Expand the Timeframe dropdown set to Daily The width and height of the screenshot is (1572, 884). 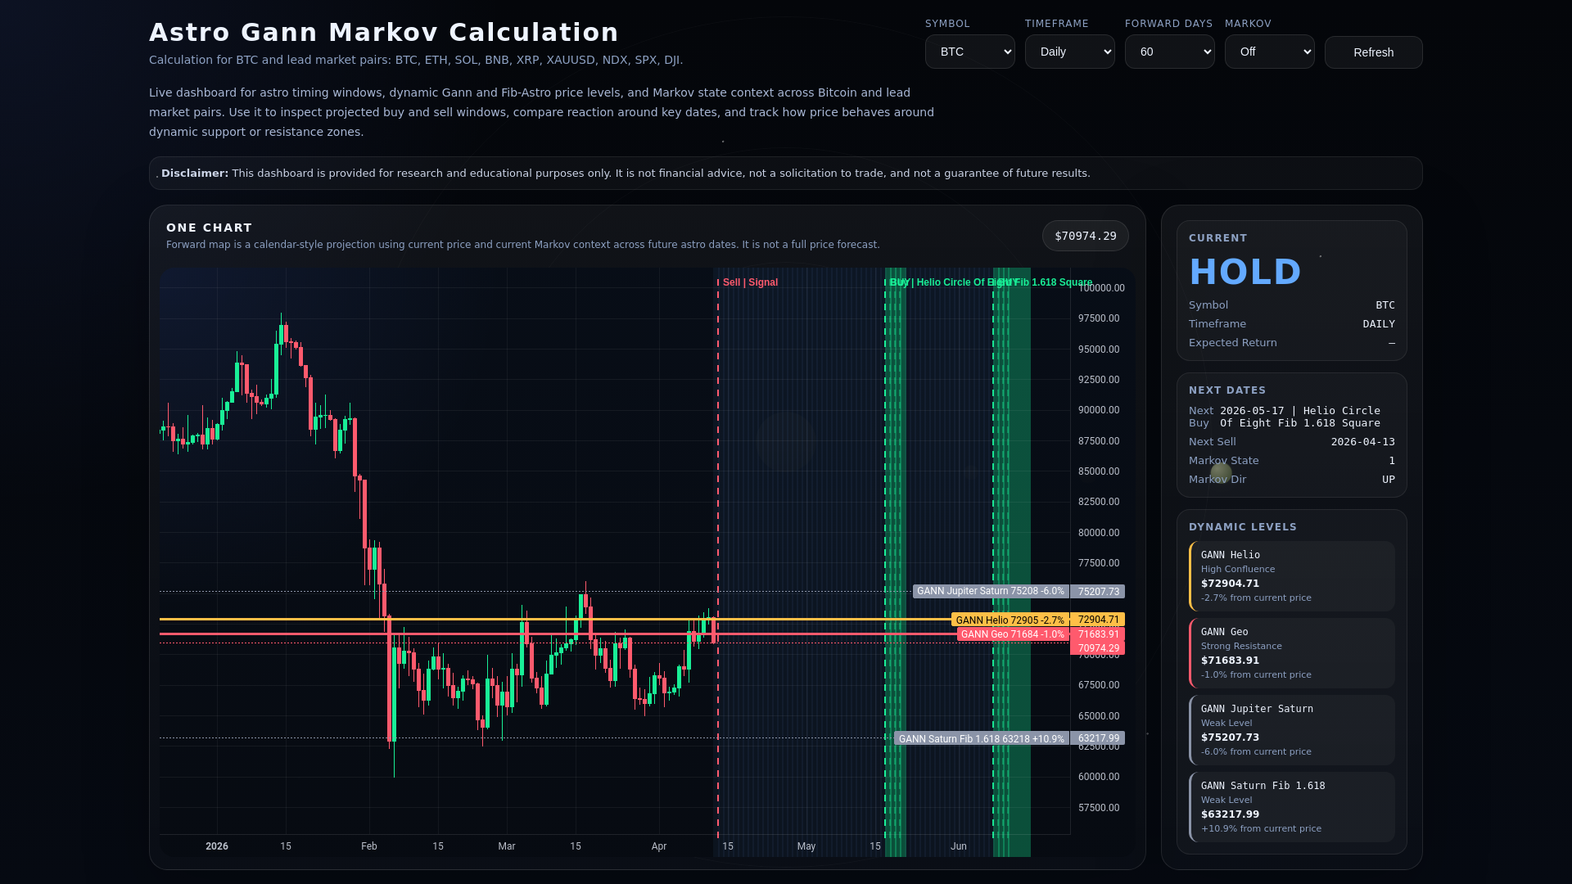coord(1069,52)
